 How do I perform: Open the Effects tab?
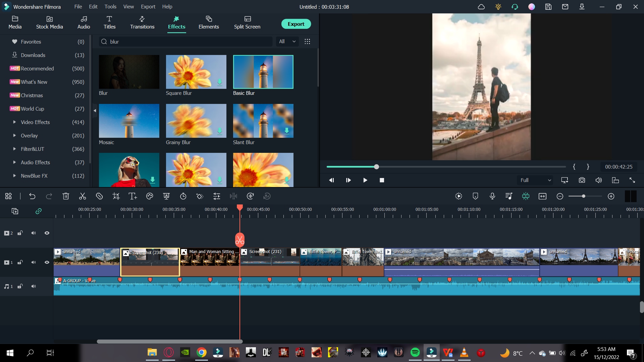pos(176,22)
